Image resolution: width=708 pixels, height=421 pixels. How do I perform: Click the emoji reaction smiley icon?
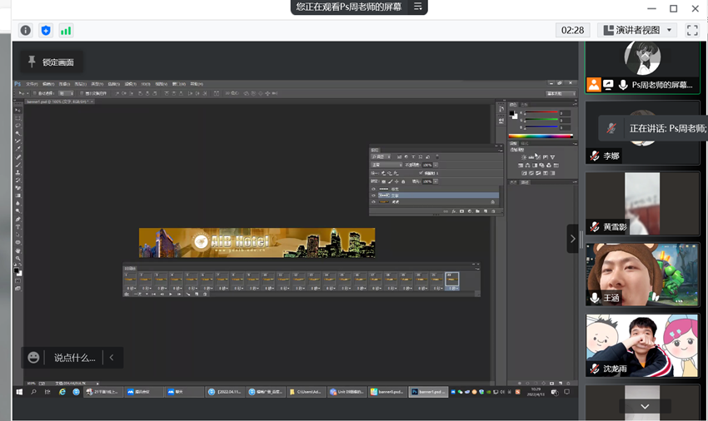(x=33, y=358)
